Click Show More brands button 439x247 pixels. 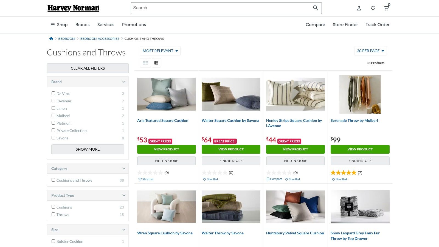[x=88, y=149]
